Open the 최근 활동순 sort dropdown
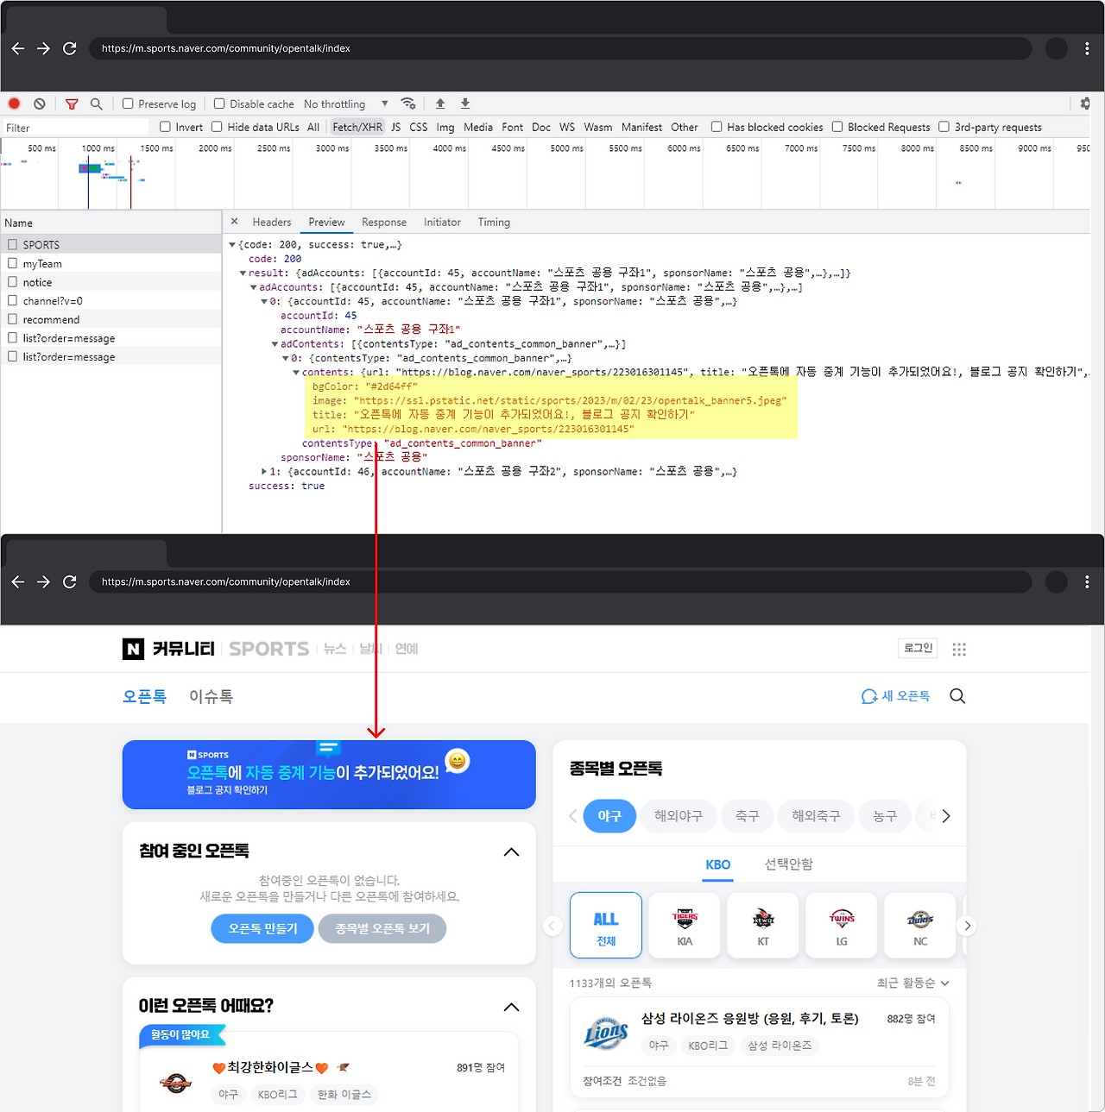Image resolution: width=1105 pixels, height=1112 pixels. (912, 983)
